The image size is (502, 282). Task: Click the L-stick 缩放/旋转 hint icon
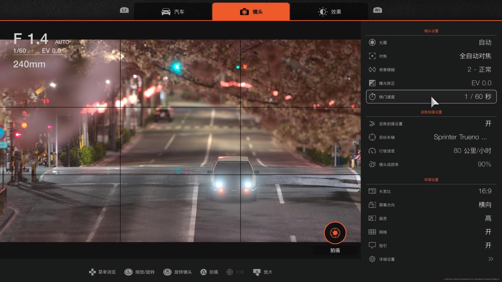pos(128,272)
